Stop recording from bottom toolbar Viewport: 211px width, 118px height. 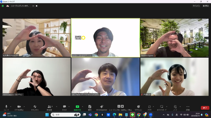click(122, 106)
